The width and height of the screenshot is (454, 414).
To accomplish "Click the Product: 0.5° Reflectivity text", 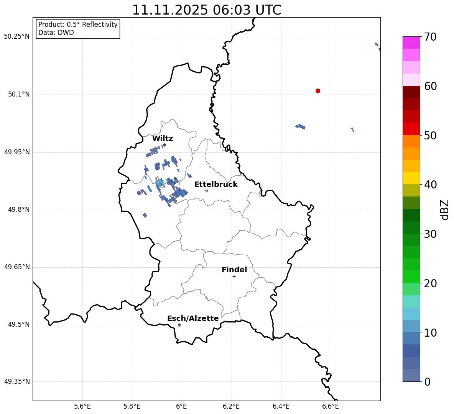I will click(78, 25).
